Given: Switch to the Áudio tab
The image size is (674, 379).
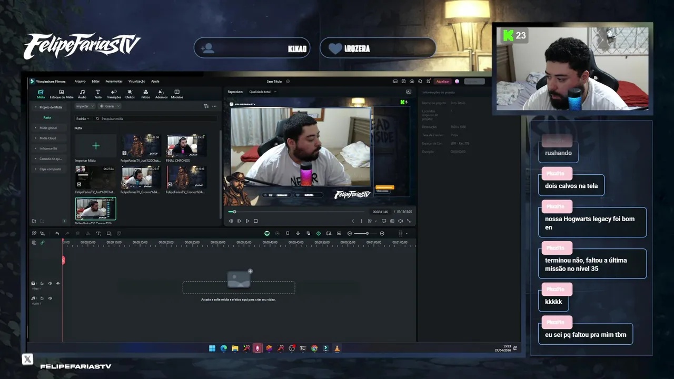Looking at the screenshot, I should pyautogui.click(x=82, y=94).
